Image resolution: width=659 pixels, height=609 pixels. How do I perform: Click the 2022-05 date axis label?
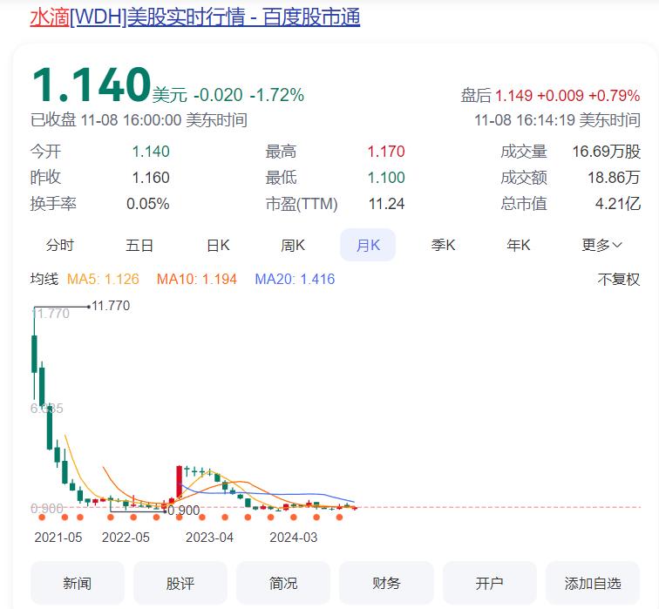[x=126, y=538]
